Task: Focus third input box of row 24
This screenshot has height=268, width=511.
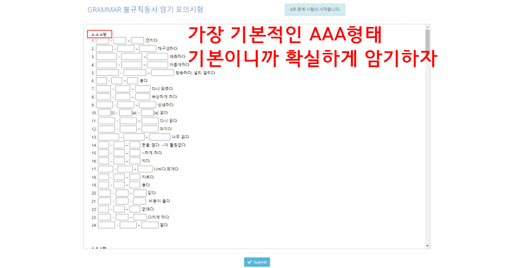Action: point(150,225)
